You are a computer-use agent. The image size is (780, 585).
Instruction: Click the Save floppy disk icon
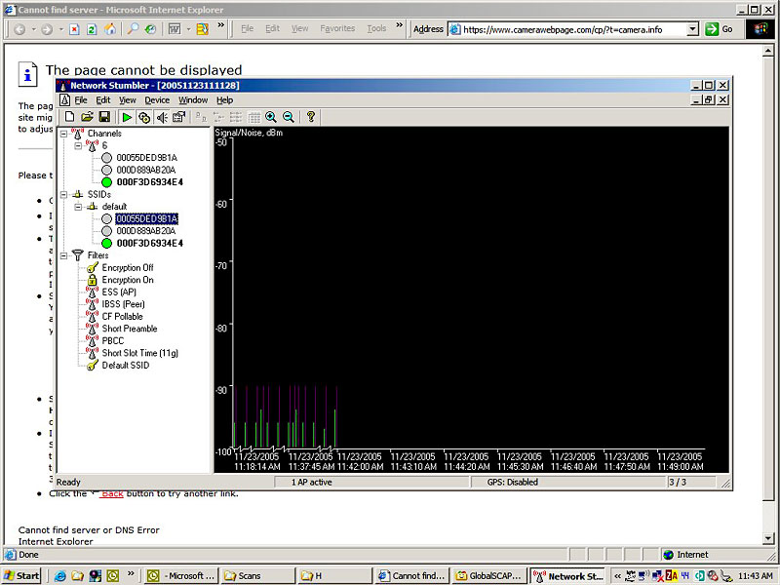(x=104, y=117)
